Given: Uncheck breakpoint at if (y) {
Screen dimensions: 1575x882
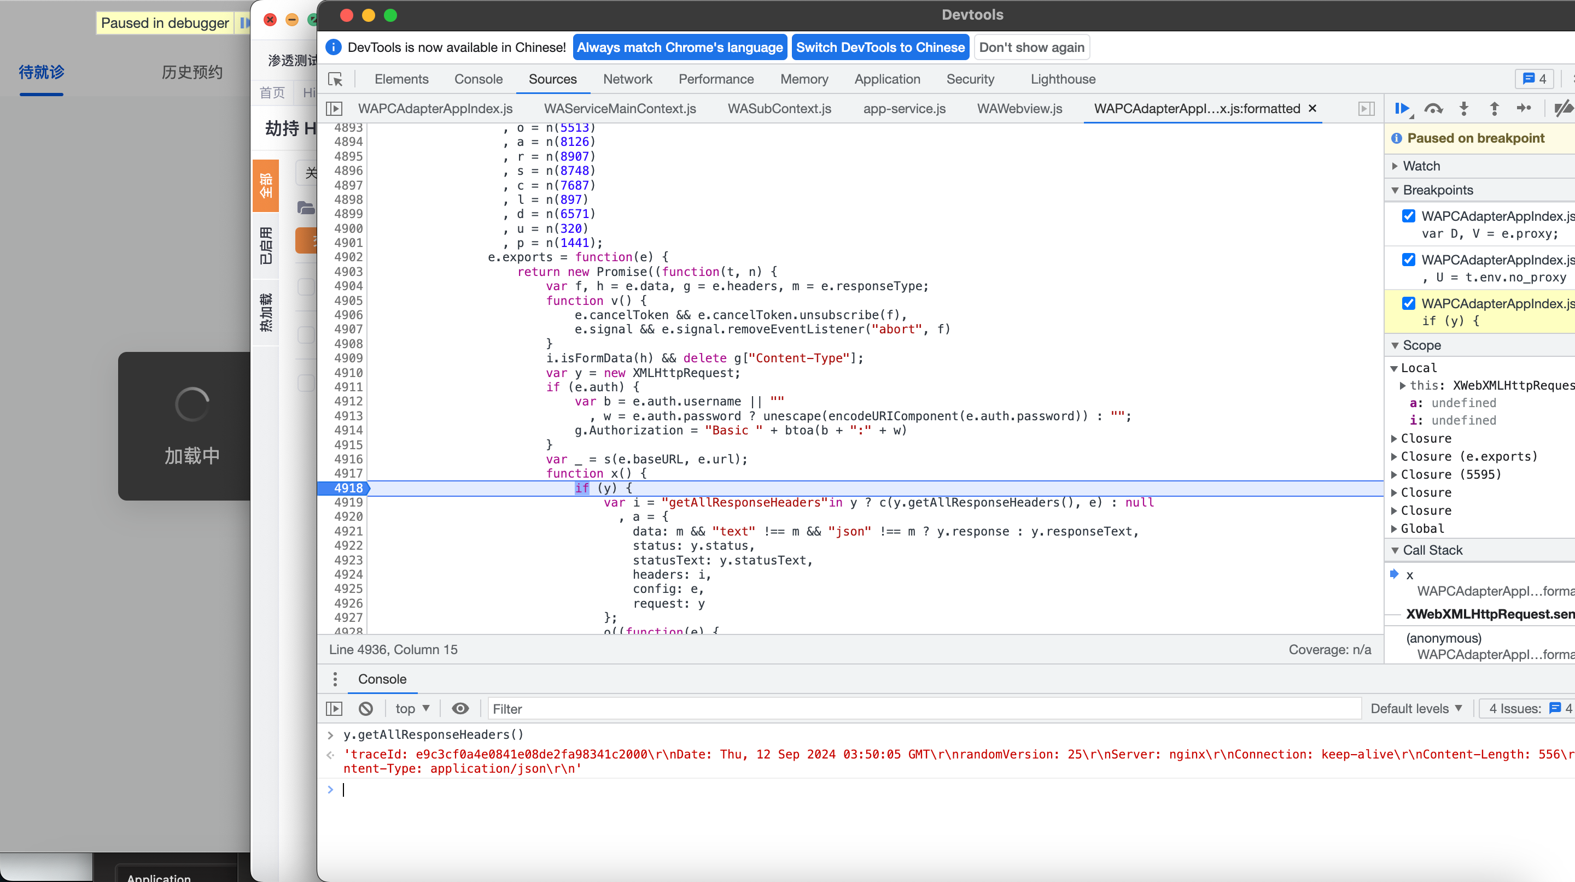Looking at the screenshot, I should click(x=1409, y=303).
